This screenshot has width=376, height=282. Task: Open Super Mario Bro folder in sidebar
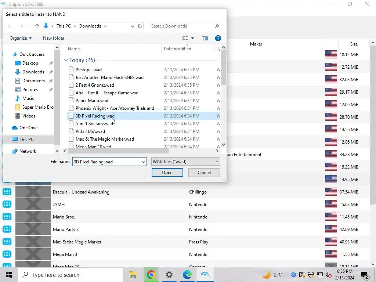tap(38, 107)
